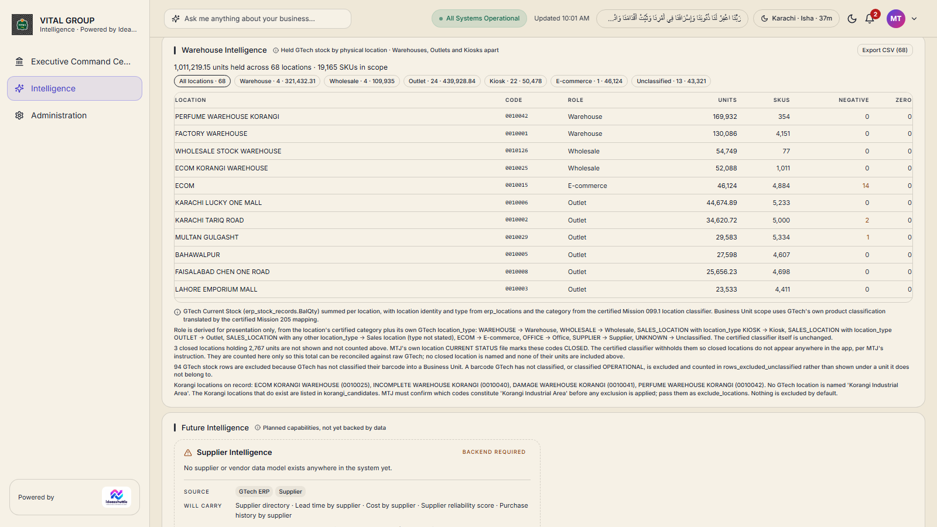The width and height of the screenshot is (937, 527).
Task: Filter by Kiosk · 22 chip
Action: tap(516, 81)
